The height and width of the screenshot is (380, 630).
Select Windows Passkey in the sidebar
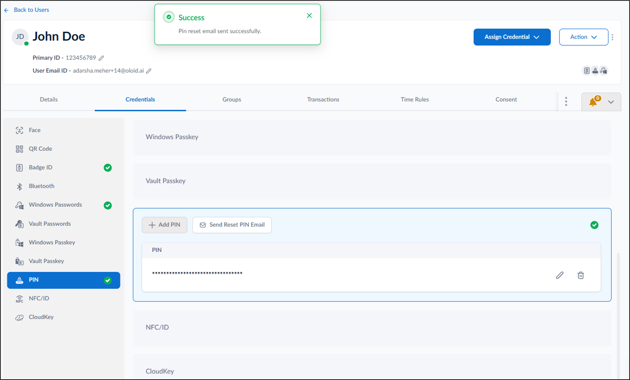(x=64, y=242)
